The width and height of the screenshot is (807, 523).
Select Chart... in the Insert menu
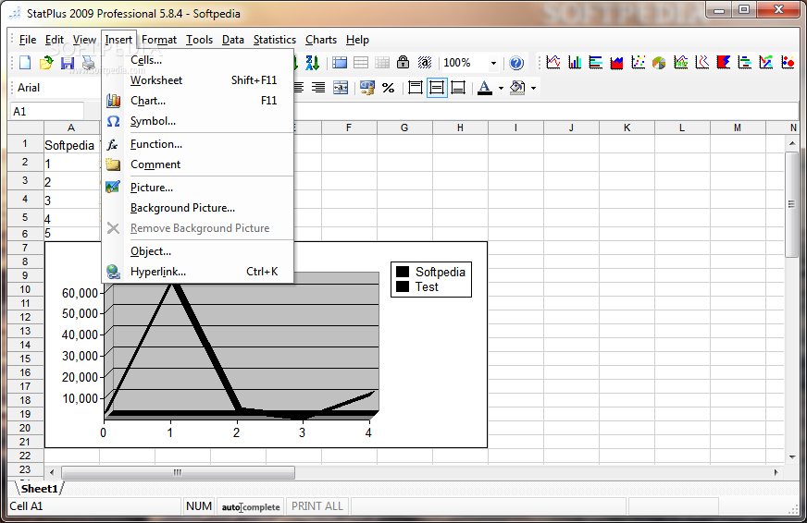click(198, 101)
